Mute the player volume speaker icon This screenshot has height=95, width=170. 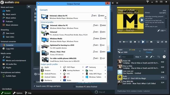pos(120,42)
